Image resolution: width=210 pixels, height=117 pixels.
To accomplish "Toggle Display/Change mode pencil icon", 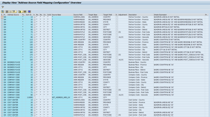I will point(2,7).
